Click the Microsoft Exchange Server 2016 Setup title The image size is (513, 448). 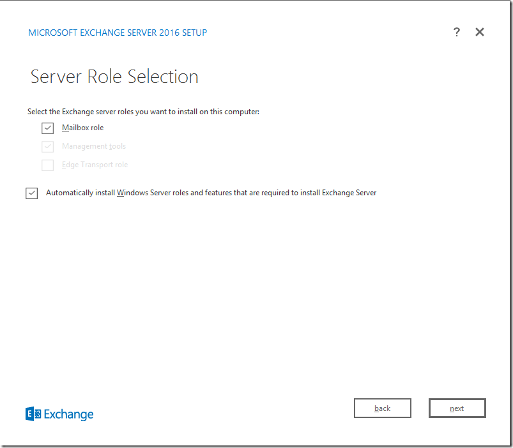pos(118,33)
